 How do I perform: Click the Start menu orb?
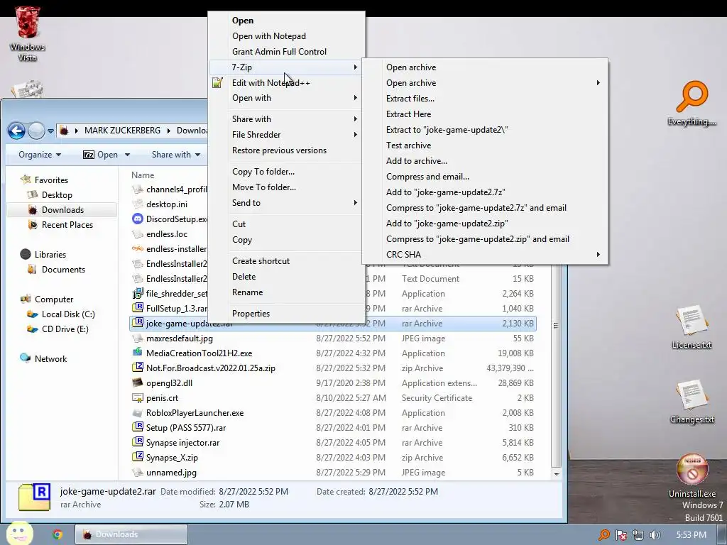point(19,534)
